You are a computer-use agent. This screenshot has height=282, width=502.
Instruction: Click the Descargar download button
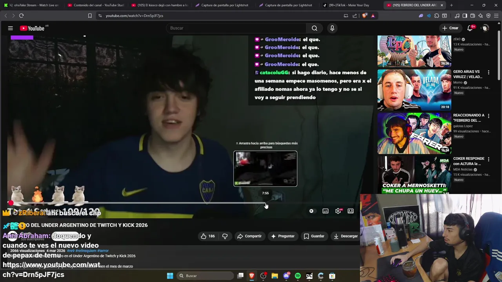click(x=346, y=236)
